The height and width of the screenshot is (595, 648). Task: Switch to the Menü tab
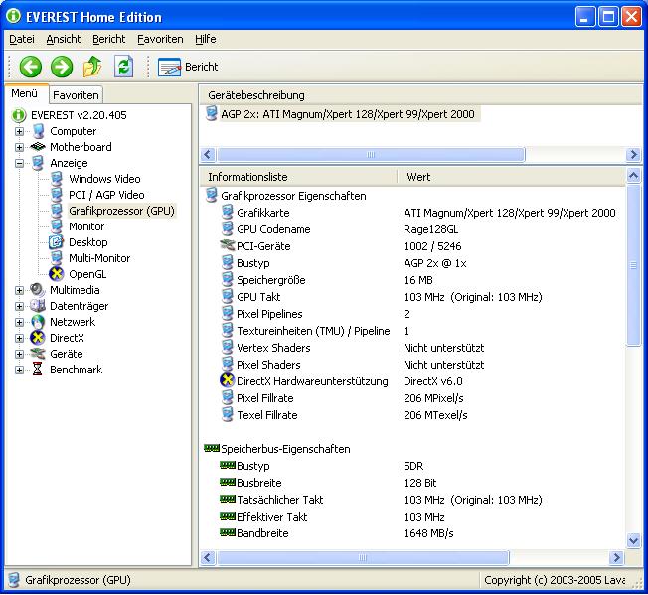click(x=25, y=93)
